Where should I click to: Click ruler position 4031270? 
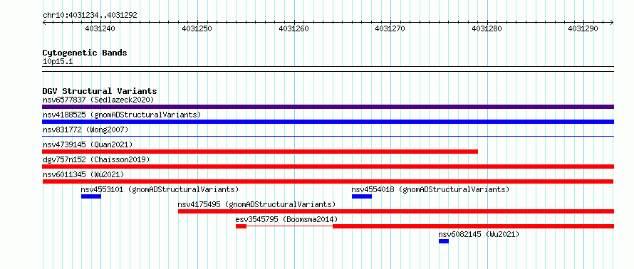[x=390, y=28]
